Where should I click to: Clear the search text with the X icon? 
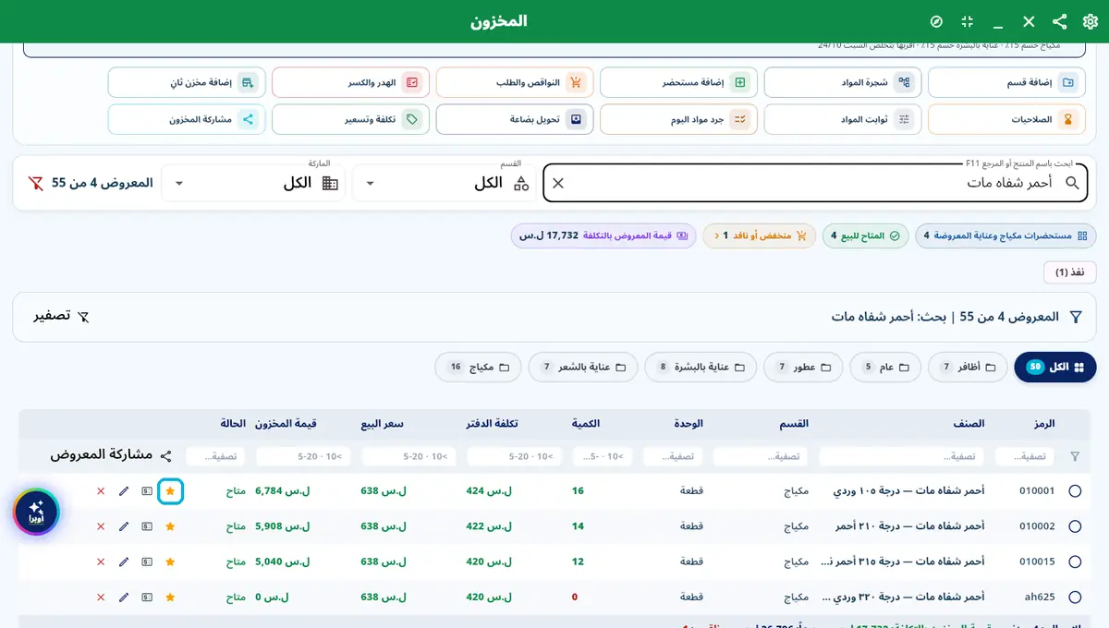[558, 183]
